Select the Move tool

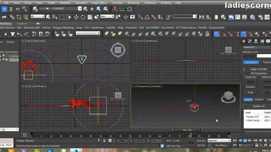click(x=76, y=17)
